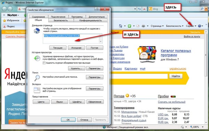Click the refresh arrows icon

pyautogui.click(x=139, y=9)
